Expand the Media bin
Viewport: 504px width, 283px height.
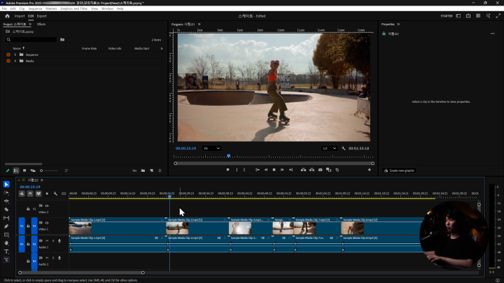tap(15, 61)
